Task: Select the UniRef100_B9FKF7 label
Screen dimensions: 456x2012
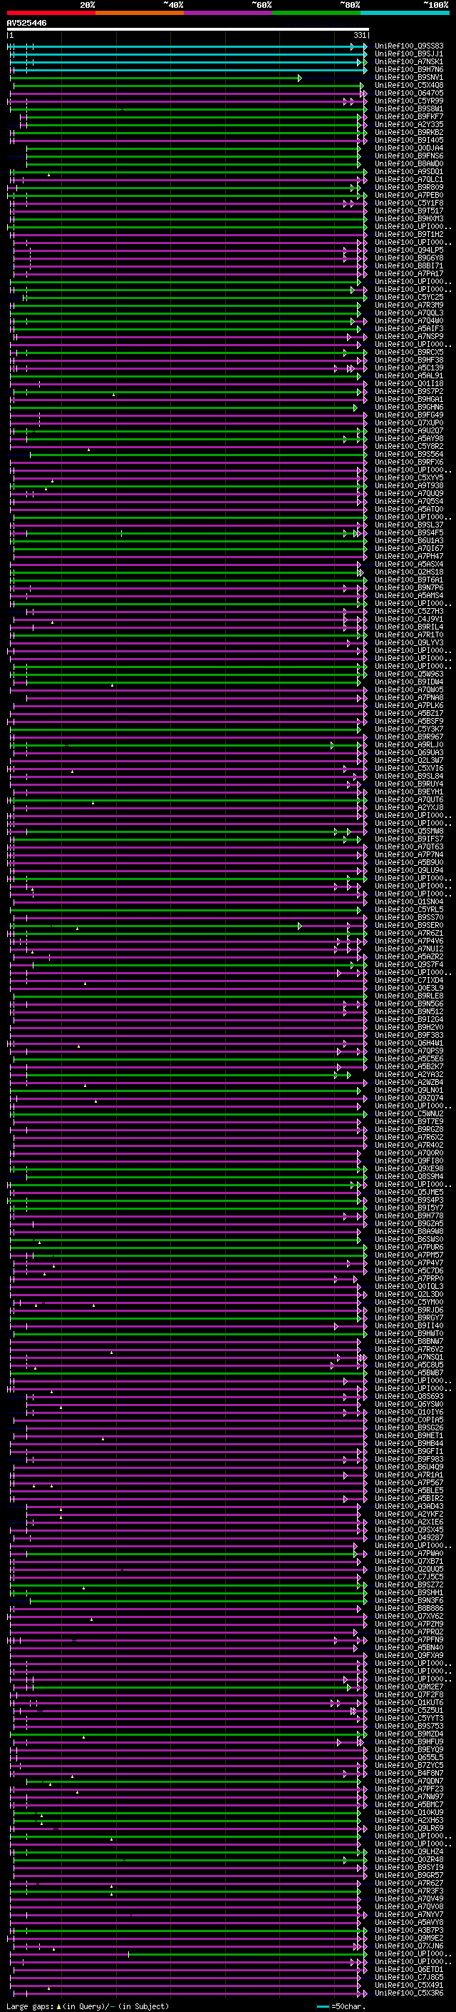Action: click(409, 116)
